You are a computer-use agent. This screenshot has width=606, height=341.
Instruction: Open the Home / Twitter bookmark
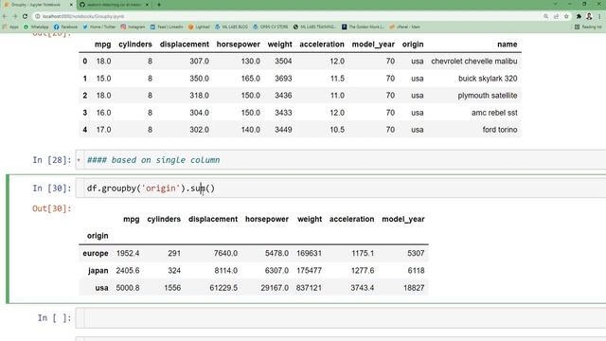coord(98,27)
